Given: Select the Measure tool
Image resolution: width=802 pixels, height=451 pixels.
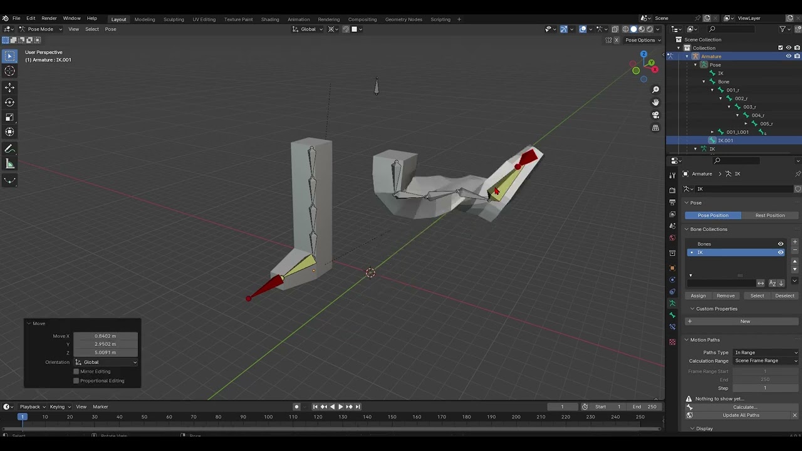Looking at the screenshot, I should coord(9,164).
